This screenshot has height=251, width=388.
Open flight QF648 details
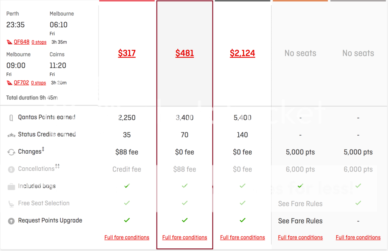(x=21, y=42)
